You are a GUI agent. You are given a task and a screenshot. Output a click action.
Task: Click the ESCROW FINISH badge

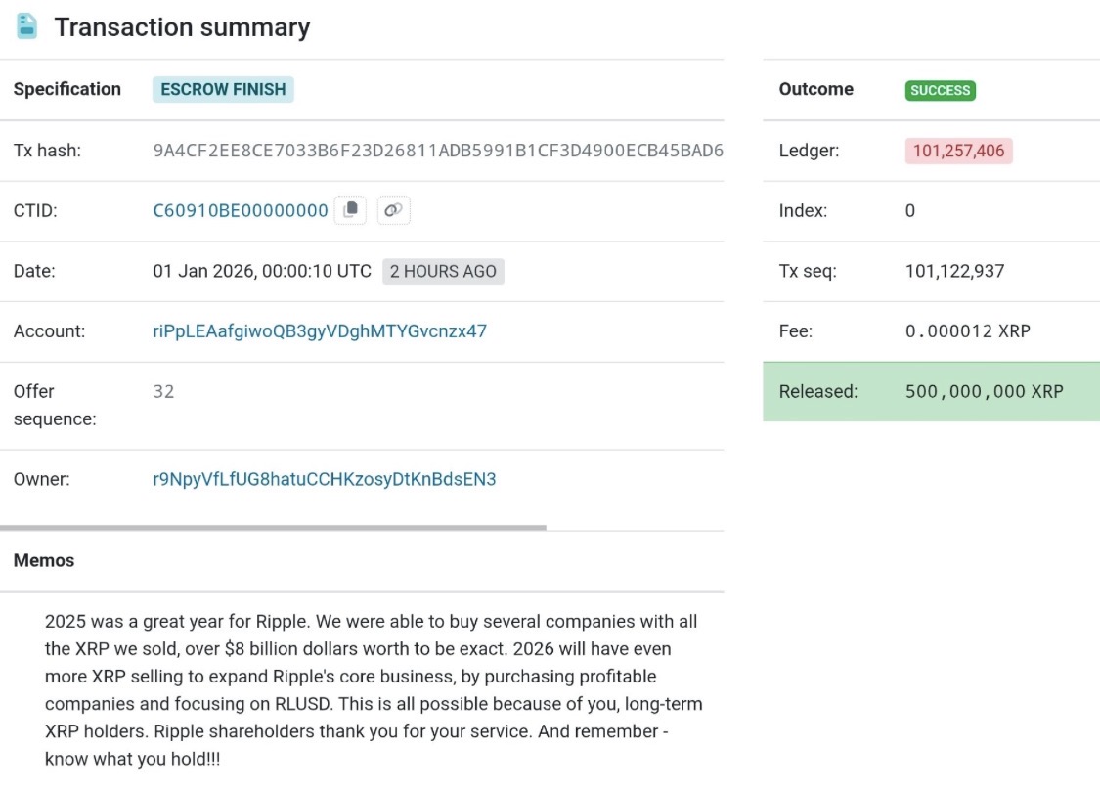pyautogui.click(x=223, y=90)
